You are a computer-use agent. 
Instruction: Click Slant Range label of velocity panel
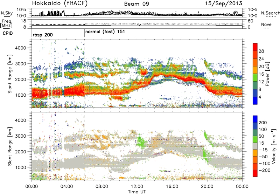tap(10, 146)
